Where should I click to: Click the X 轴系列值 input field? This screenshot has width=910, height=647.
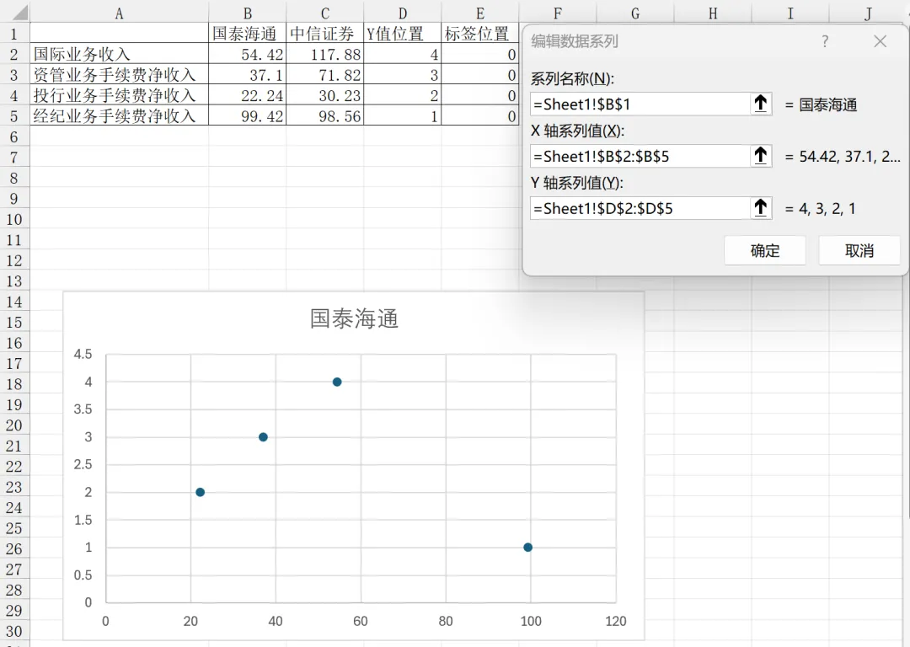pos(640,156)
